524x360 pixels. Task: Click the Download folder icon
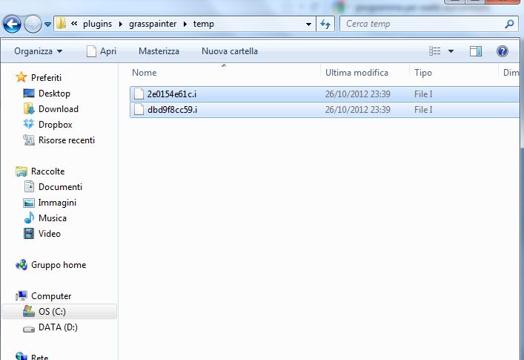(x=29, y=108)
